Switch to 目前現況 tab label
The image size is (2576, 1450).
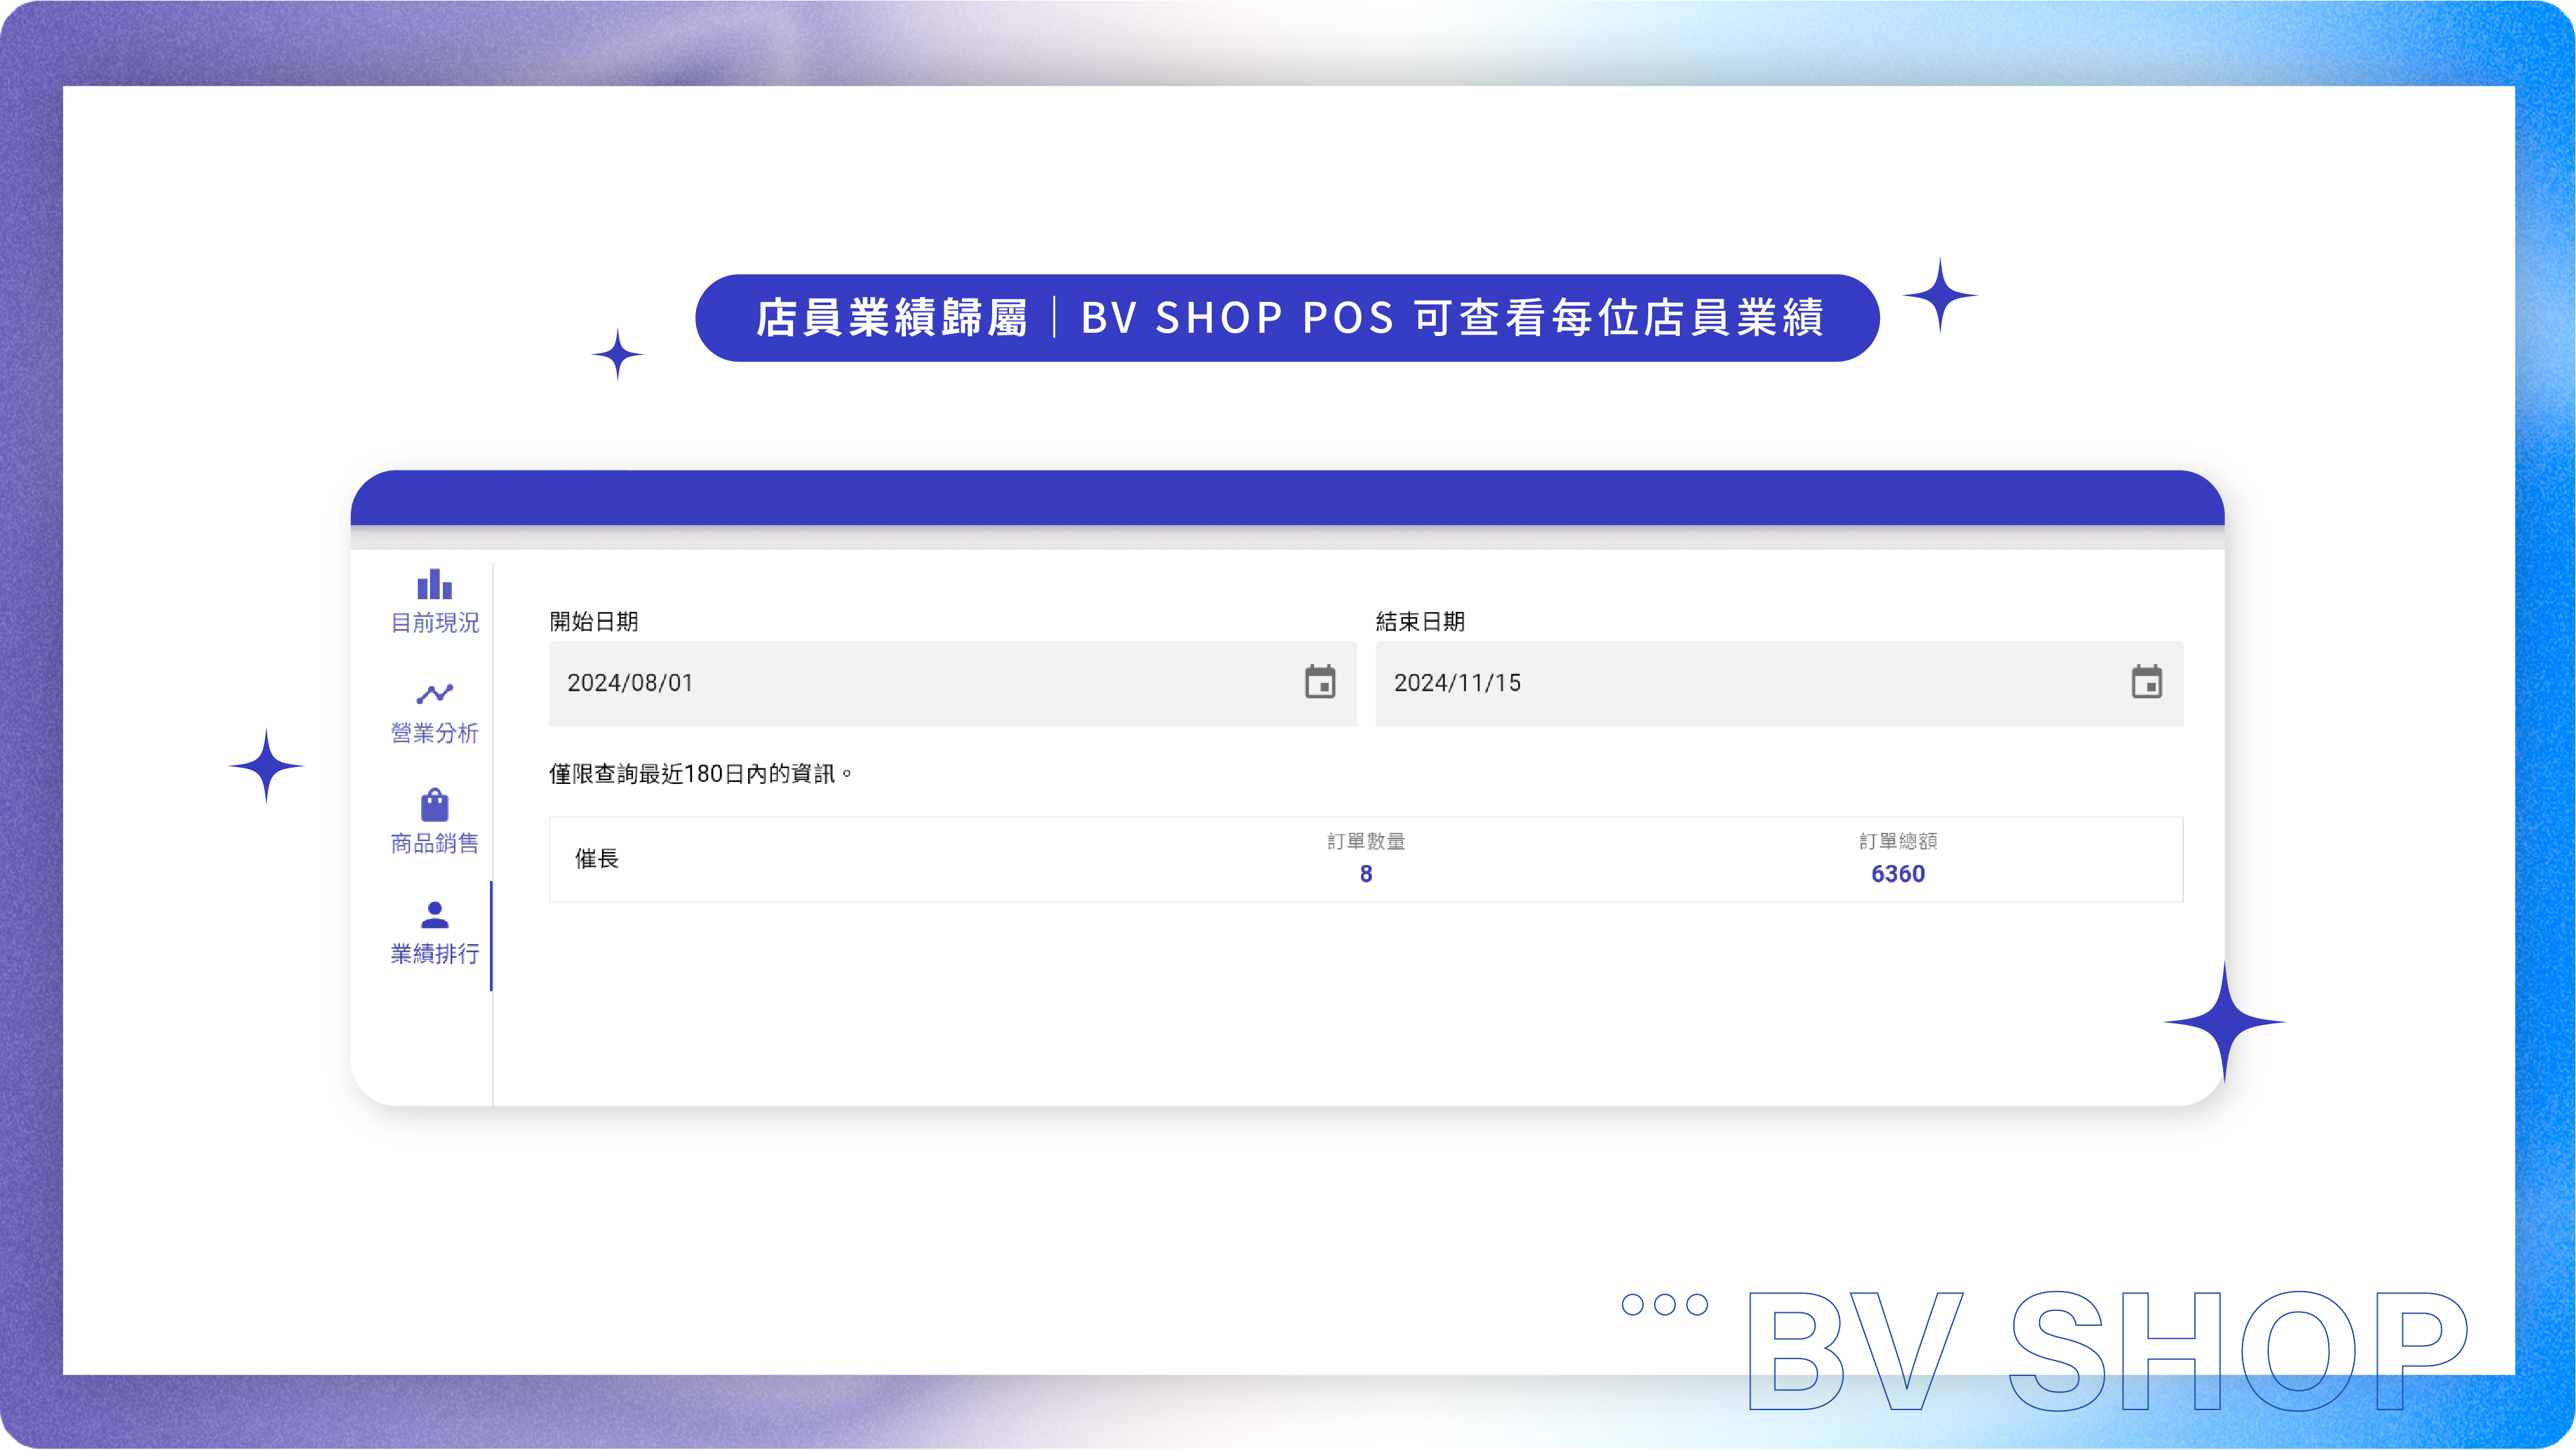434,622
